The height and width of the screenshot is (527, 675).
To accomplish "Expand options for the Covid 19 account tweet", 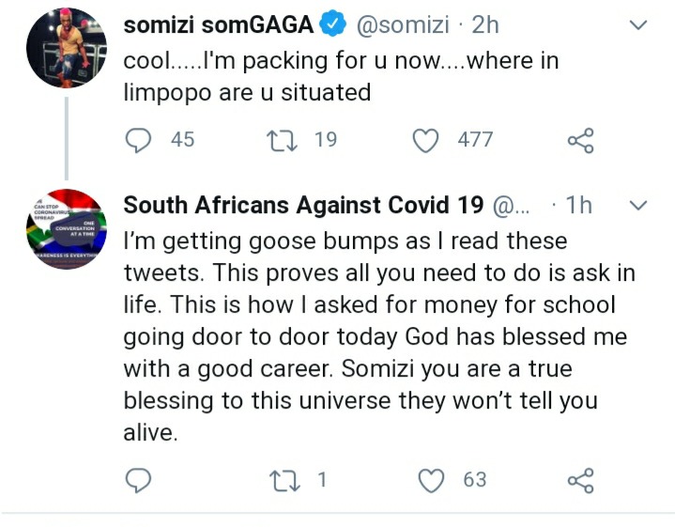I will pos(637,205).
